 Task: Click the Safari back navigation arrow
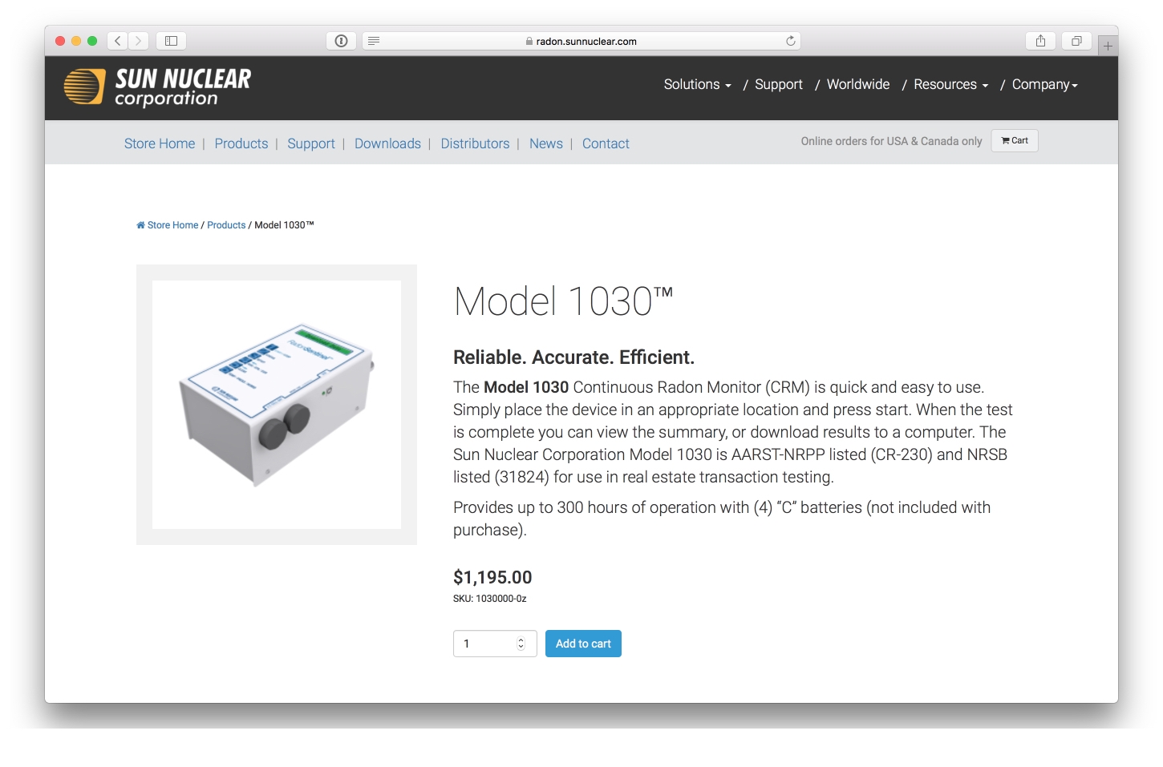click(118, 41)
